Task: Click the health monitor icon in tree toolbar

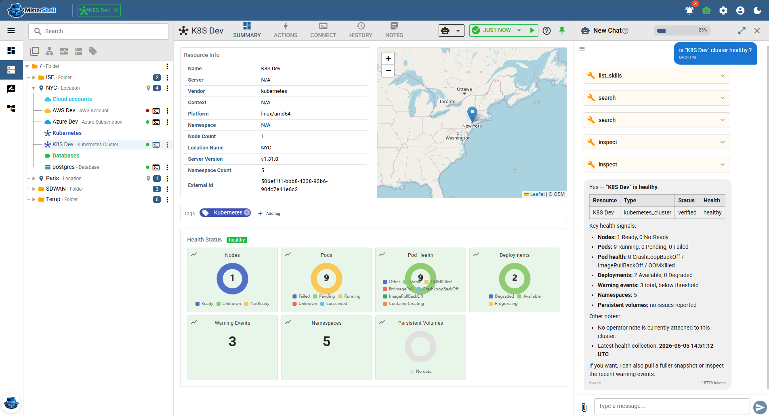Action: click(64, 51)
